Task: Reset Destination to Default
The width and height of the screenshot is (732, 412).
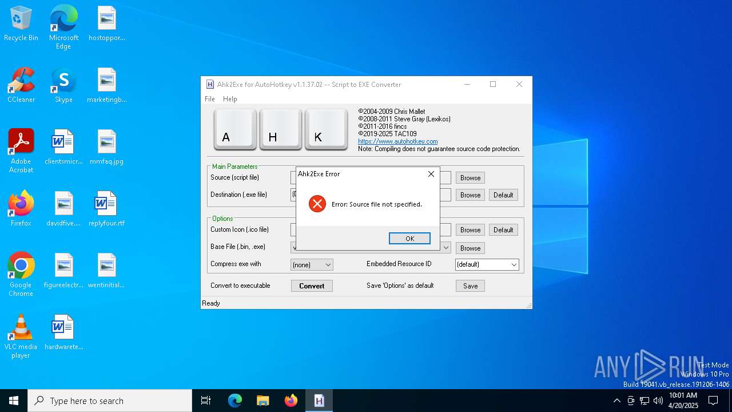Action: coord(503,195)
